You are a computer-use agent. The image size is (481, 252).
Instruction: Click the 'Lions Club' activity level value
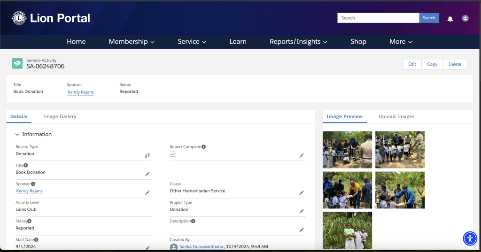point(26,209)
